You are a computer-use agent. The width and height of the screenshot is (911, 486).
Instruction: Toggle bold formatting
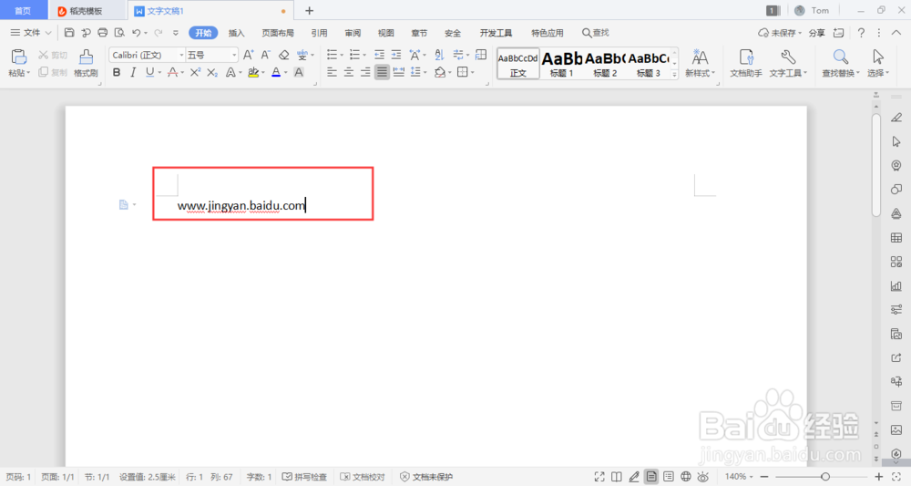pyautogui.click(x=117, y=72)
